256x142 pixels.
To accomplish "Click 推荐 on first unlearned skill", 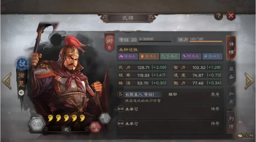I will [215, 109].
